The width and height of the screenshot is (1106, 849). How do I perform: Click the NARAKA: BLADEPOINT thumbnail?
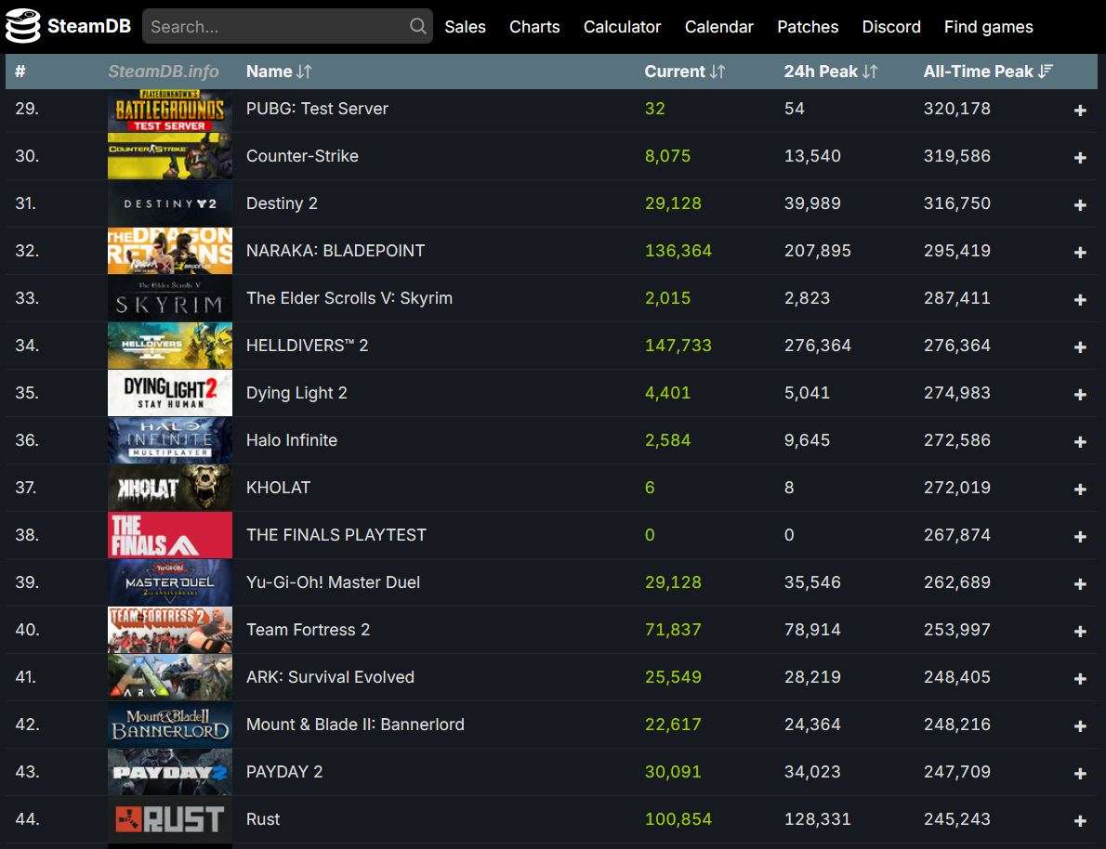click(170, 250)
